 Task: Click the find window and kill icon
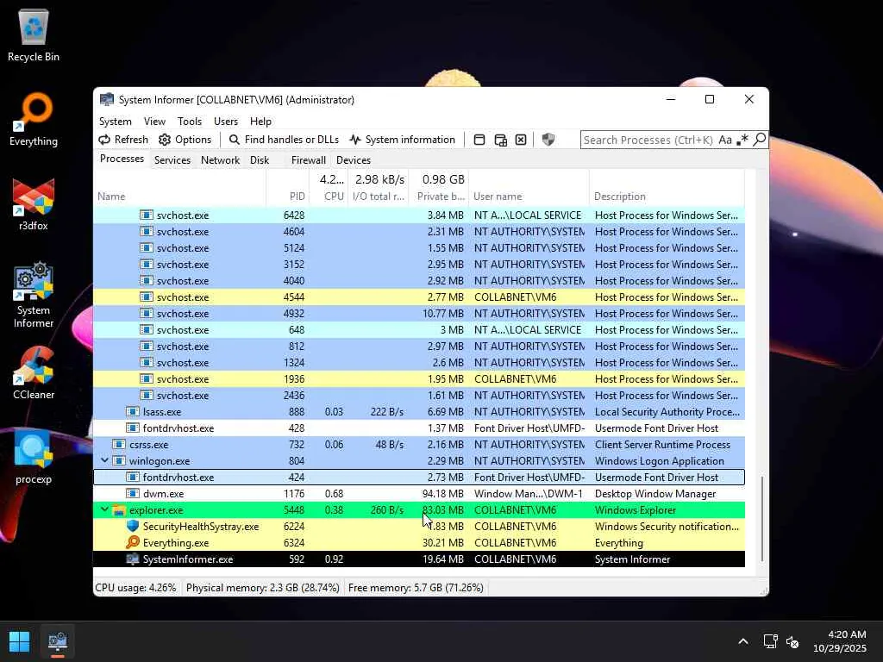click(521, 140)
